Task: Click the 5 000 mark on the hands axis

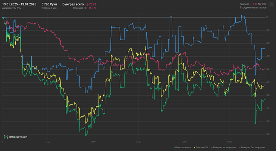Action: click(229, 142)
